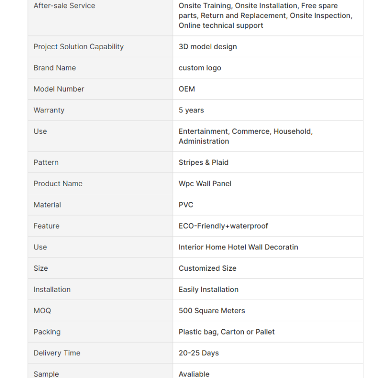This screenshot has width=378, height=378.
Task: Select Plastic bag, Carton or Pallet text
Action: 226,332
